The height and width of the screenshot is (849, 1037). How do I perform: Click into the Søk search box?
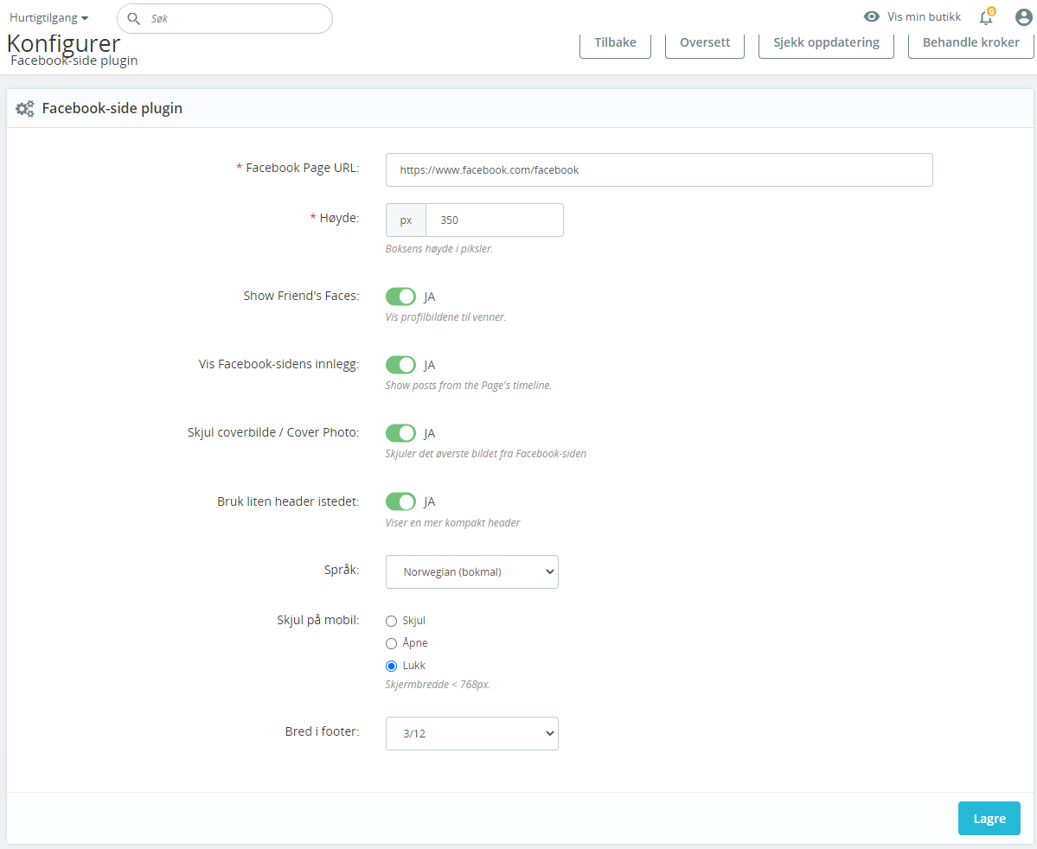coord(225,18)
